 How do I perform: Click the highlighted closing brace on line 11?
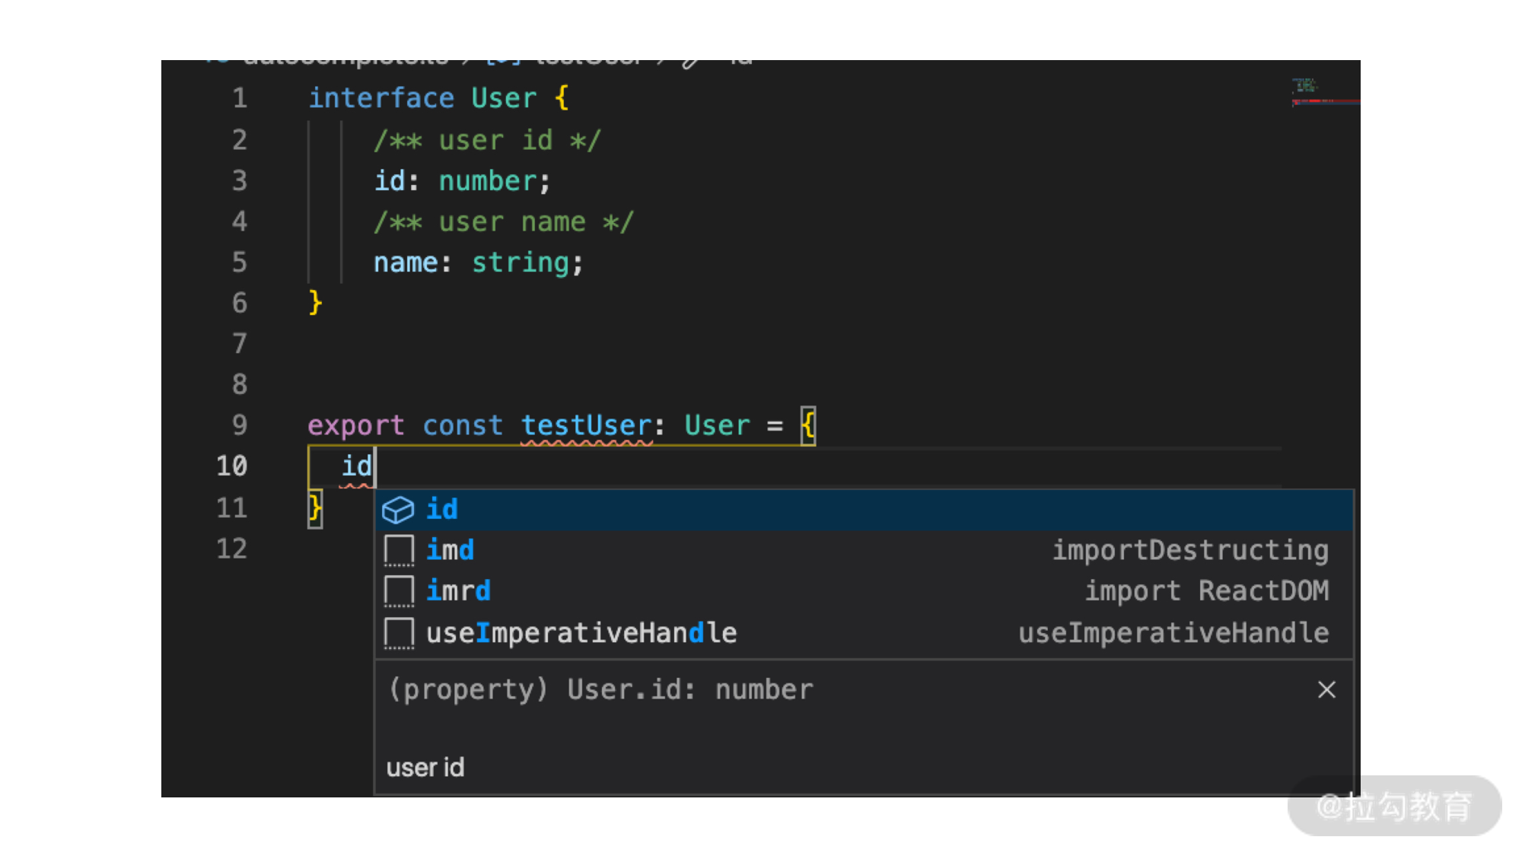(315, 508)
